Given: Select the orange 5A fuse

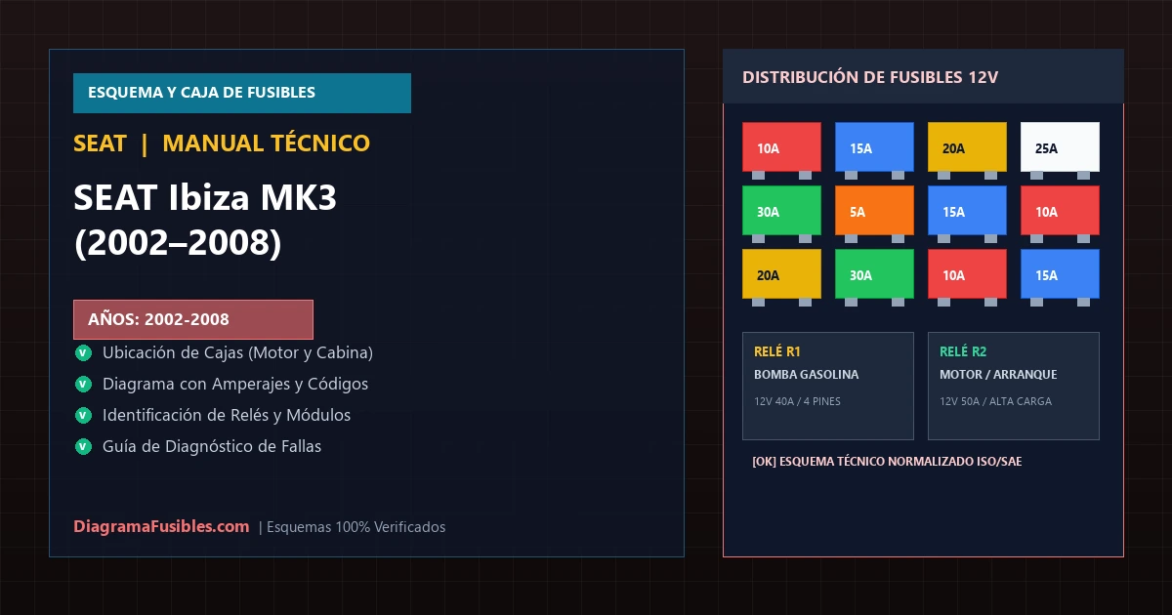Looking at the screenshot, I should (874, 211).
